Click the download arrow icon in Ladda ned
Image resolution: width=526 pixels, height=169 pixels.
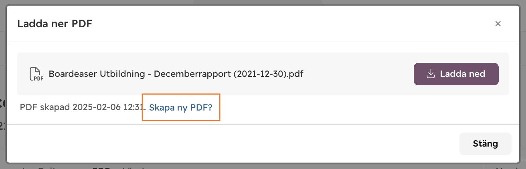pyautogui.click(x=431, y=74)
